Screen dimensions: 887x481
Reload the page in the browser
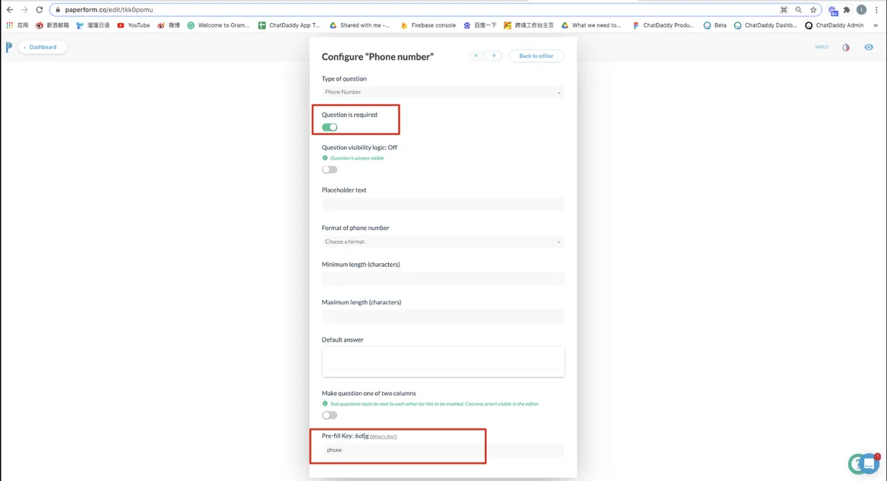(39, 10)
